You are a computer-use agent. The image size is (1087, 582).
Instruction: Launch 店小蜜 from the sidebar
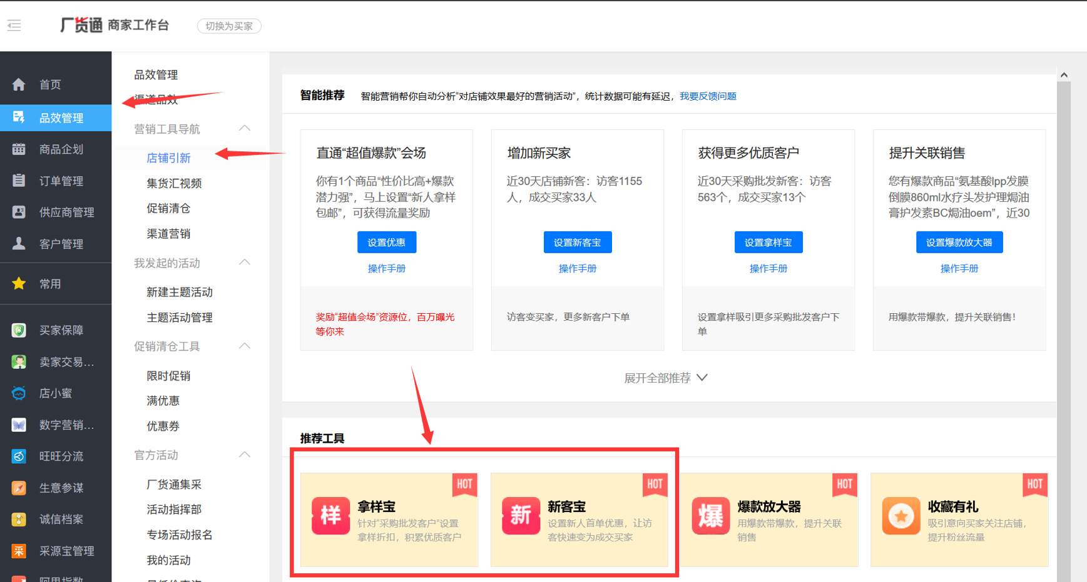click(x=19, y=393)
